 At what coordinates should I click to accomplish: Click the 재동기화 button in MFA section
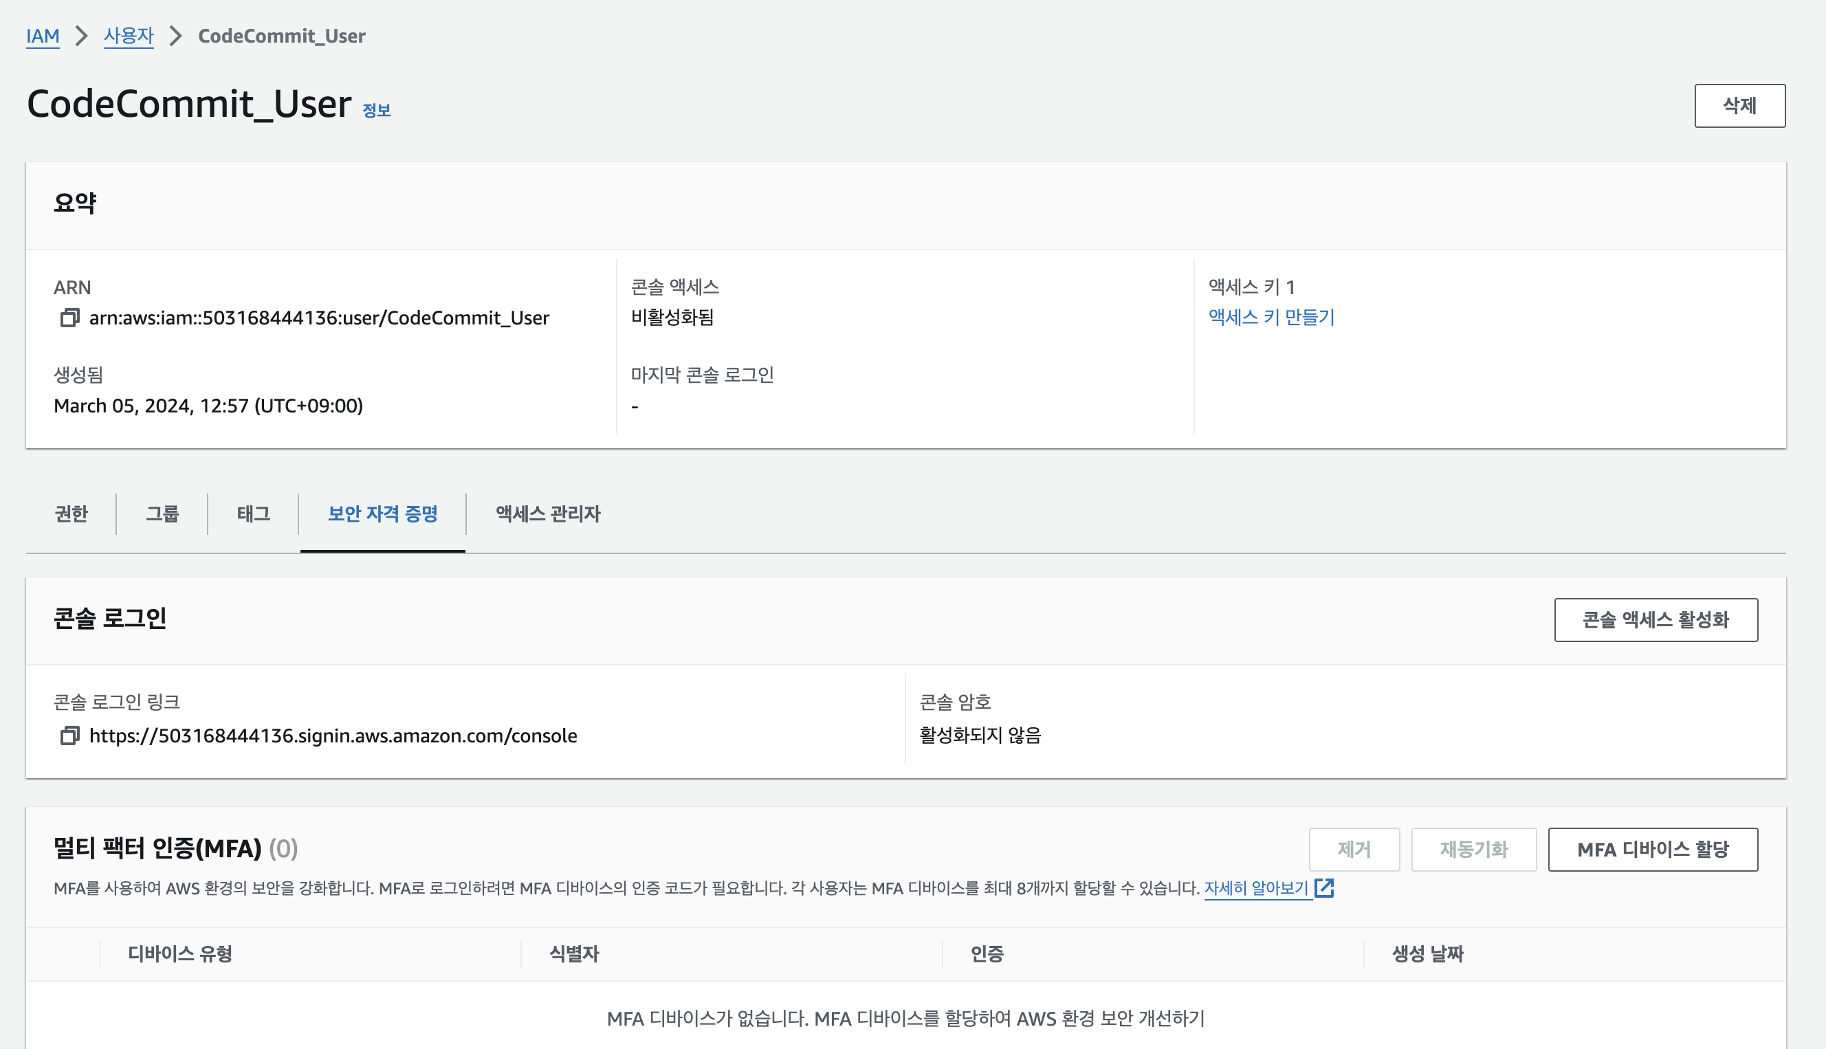click(x=1473, y=849)
